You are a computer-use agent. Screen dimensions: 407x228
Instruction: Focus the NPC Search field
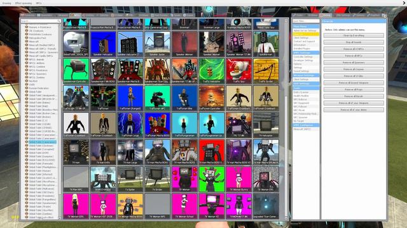click(41, 21)
